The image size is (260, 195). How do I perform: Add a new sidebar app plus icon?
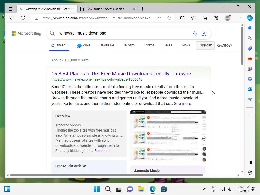click(250, 116)
